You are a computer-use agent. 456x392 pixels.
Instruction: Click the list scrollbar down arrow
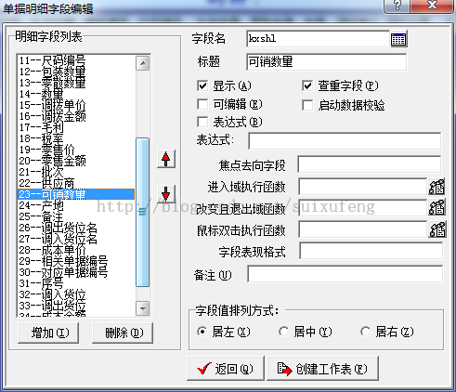tap(143, 308)
